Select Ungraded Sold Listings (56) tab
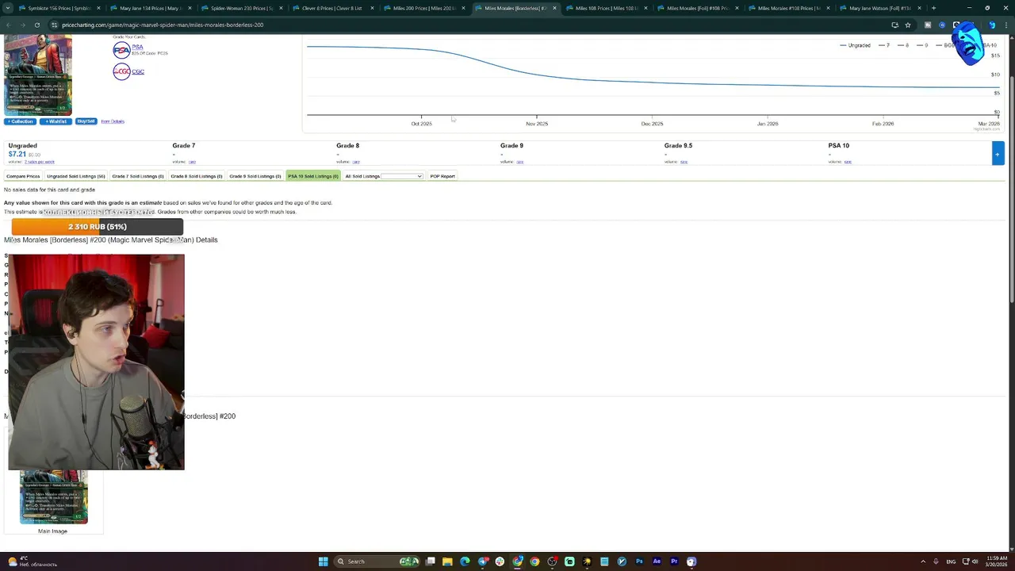1015x571 pixels. pyautogui.click(x=75, y=176)
